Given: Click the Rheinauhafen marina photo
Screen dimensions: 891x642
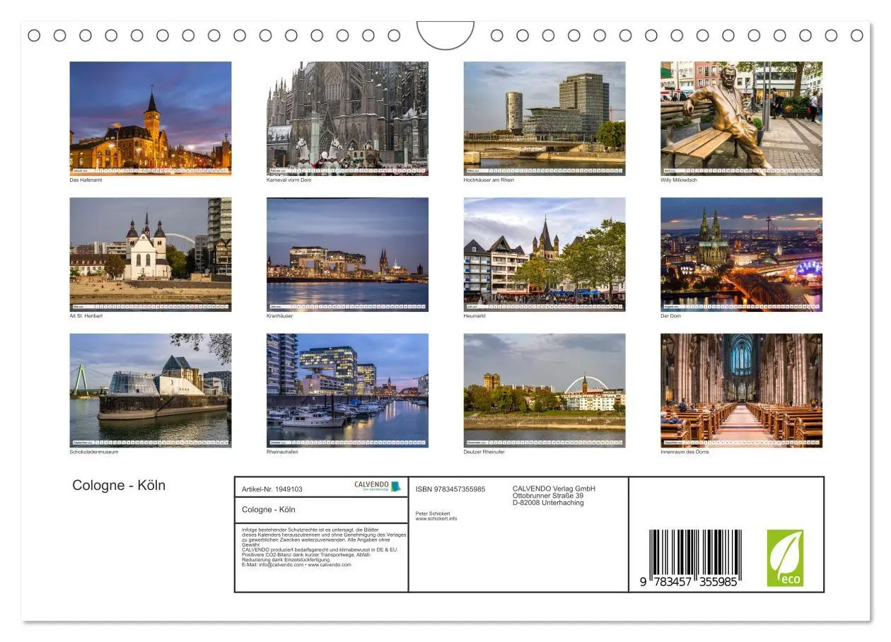Looking at the screenshot, I should pos(347,390).
